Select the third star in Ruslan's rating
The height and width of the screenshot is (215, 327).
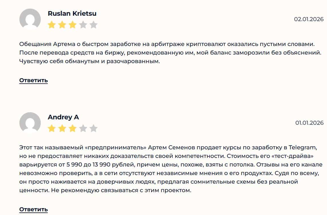[x=72, y=25]
